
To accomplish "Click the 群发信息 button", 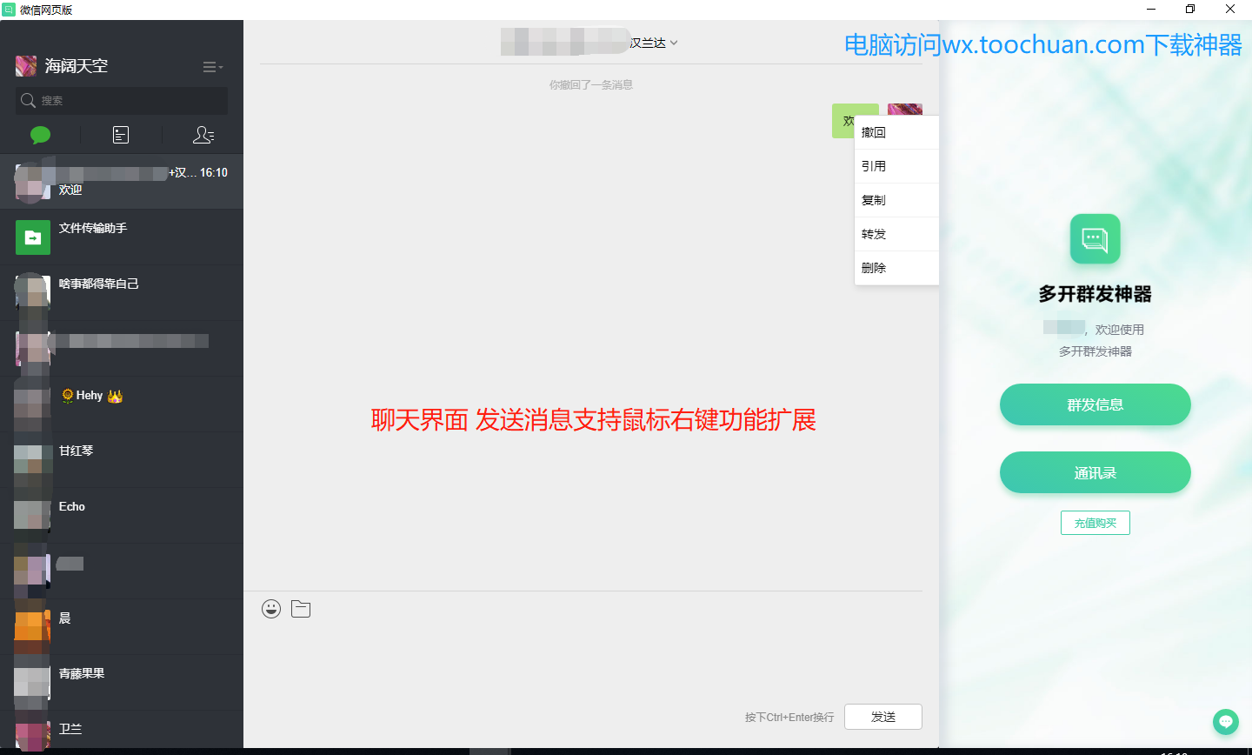I will [1095, 404].
